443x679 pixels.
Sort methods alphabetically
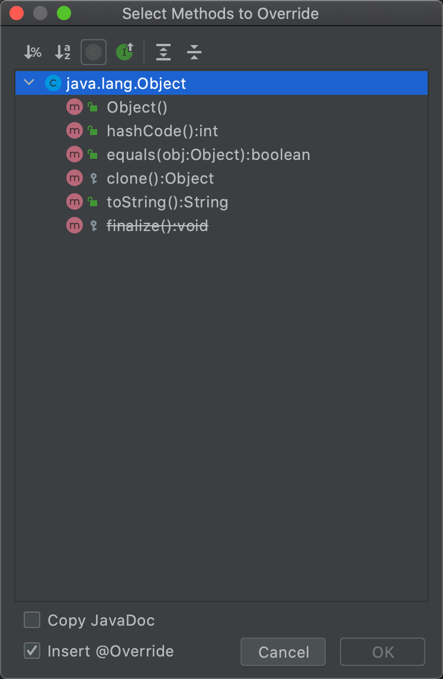pos(63,53)
